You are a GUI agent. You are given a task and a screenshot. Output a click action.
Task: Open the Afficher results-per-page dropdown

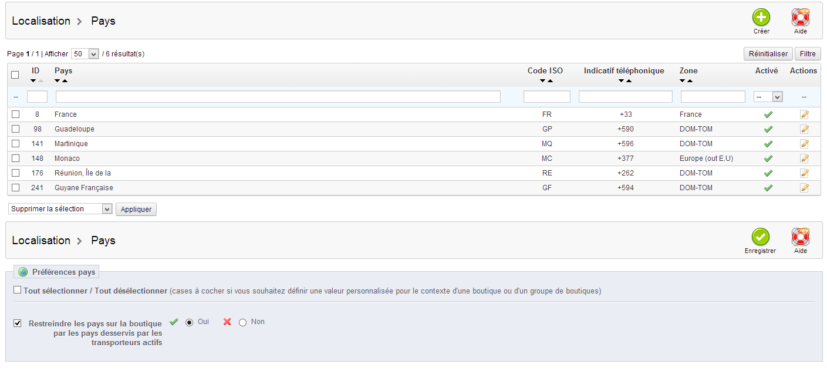pos(85,54)
